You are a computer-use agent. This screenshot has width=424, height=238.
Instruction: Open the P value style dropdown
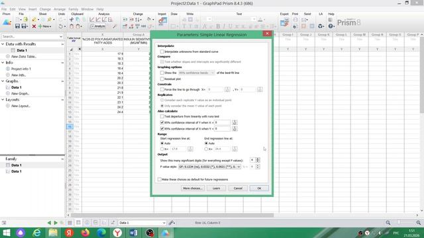coord(209,167)
